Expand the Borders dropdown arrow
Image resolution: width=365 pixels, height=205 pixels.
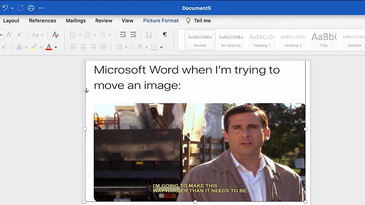click(x=161, y=47)
